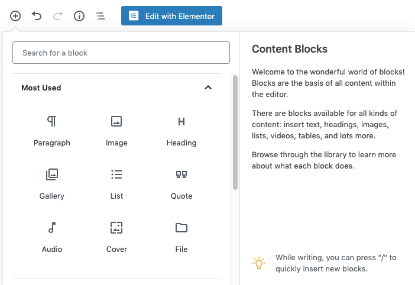Click the Most Used section title
The image size is (415, 285).
click(x=41, y=88)
